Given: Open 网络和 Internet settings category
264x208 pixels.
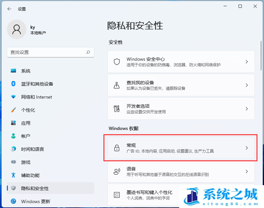Looking at the screenshot, I should point(37,97).
